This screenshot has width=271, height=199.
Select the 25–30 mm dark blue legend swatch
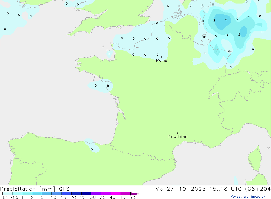click(86, 194)
